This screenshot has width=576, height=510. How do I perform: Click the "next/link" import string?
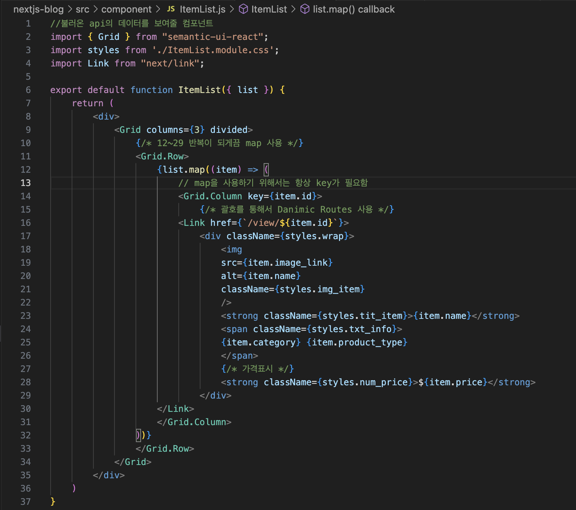(170, 63)
